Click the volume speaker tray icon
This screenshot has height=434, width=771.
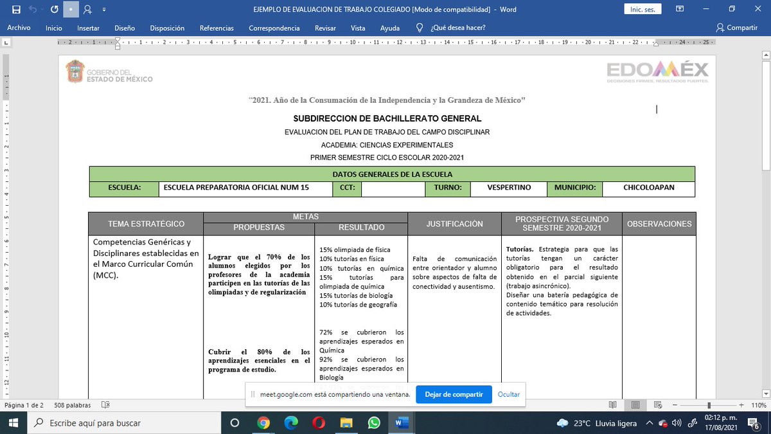677,423
